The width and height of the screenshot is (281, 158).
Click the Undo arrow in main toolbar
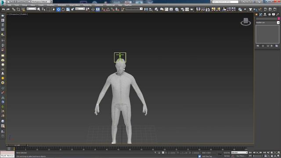click(4, 9)
